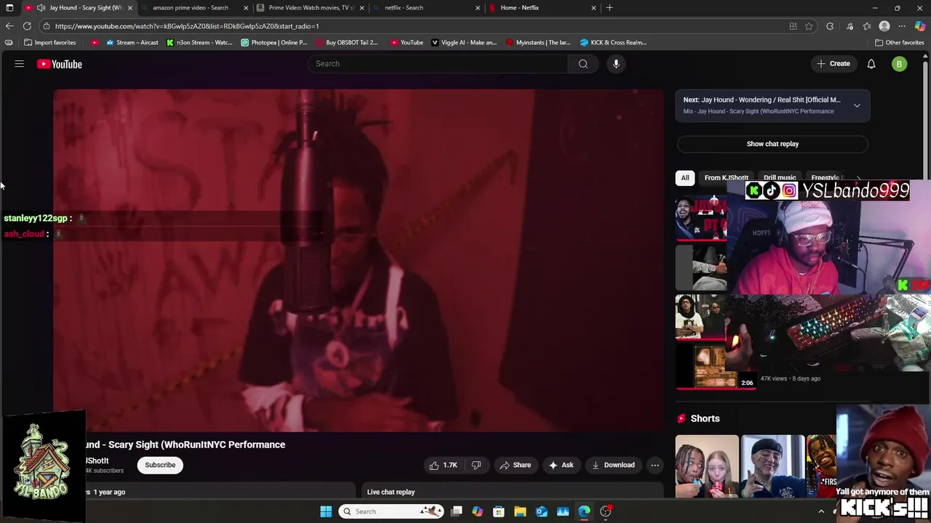Open Windows Start menu
Screen dimensions: 931x523
pos(326,511)
